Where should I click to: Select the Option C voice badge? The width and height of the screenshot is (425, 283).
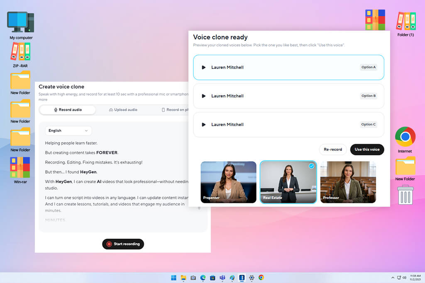click(369, 124)
